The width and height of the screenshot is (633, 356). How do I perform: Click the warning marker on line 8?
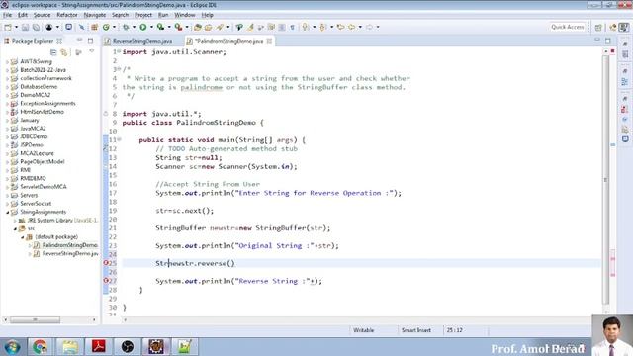106,114
